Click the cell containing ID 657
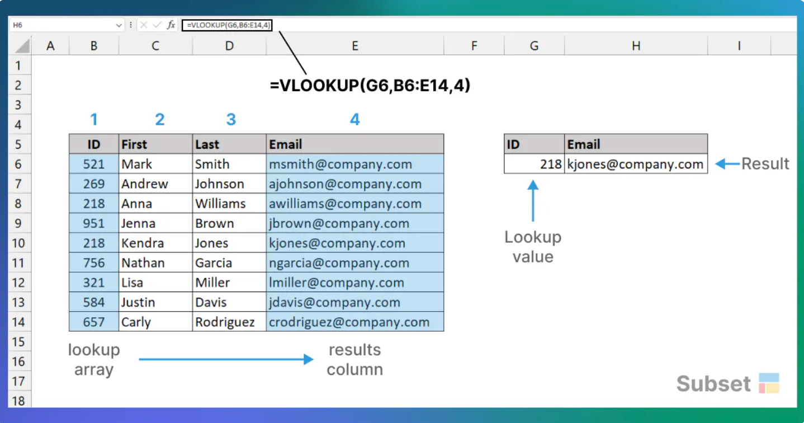804x423 pixels. (x=94, y=322)
